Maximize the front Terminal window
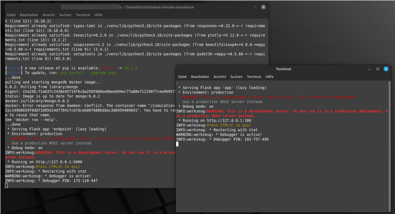This screenshot has height=214, width=395. [x=378, y=69]
